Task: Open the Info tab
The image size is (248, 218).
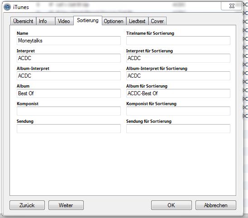Action: click(46, 21)
